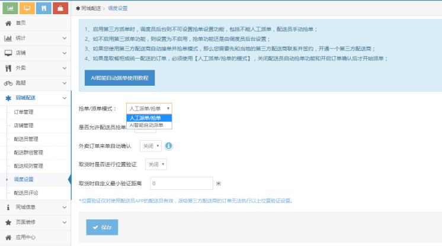Click the blue fork-and-knife shortcut icon
Viewport: 442px width, 246px height.
(x=43, y=8)
